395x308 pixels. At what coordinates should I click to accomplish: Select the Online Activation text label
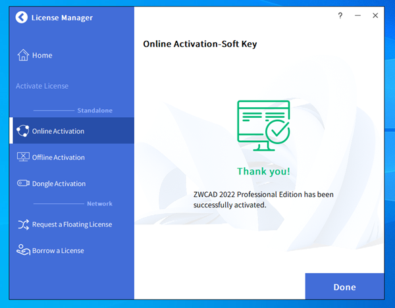[x=58, y=131]
